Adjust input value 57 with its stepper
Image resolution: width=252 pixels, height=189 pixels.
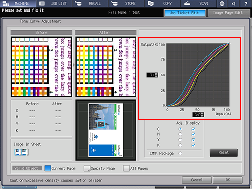coord(202,114)
